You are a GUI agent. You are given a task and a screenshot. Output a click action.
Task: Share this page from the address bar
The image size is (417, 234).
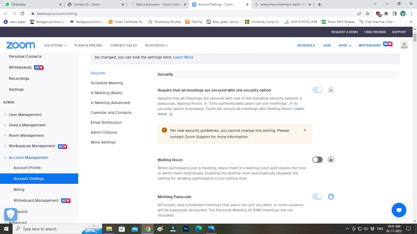tap(359, 14)
